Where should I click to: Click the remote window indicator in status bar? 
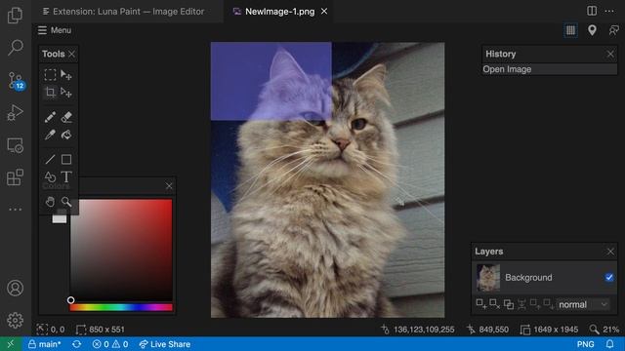point(11,344)
